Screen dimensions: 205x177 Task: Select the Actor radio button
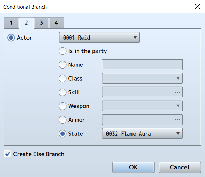click(11, 38)
